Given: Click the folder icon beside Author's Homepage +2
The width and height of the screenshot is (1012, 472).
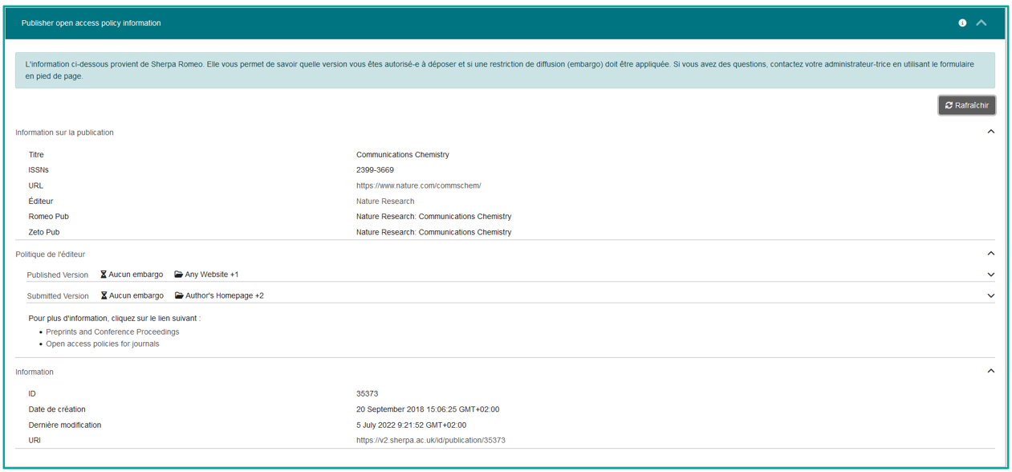Looking at the screenshot, I should tap(178, 295).
